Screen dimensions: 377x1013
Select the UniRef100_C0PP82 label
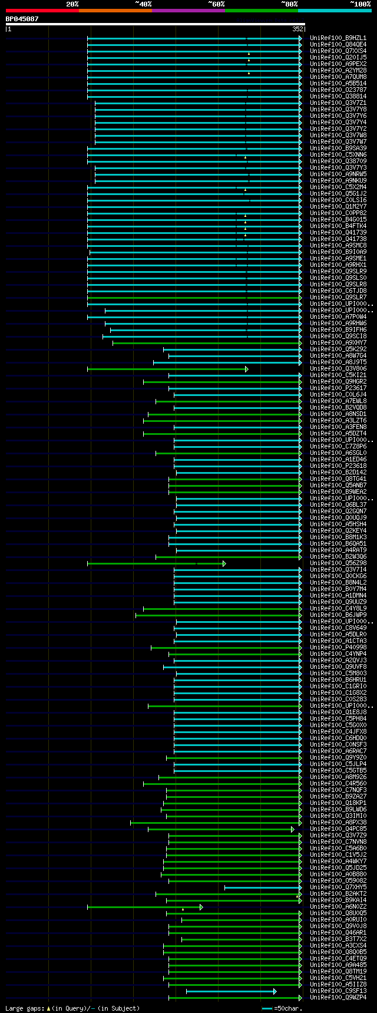pos(338,213)
